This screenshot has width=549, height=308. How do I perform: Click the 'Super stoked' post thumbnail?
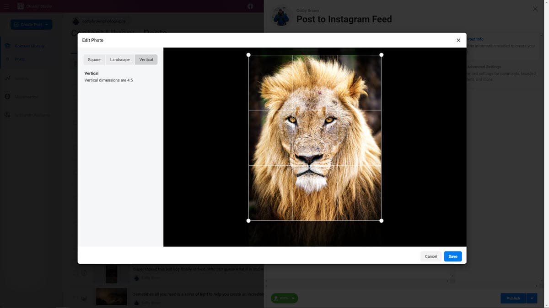(111, 273)
